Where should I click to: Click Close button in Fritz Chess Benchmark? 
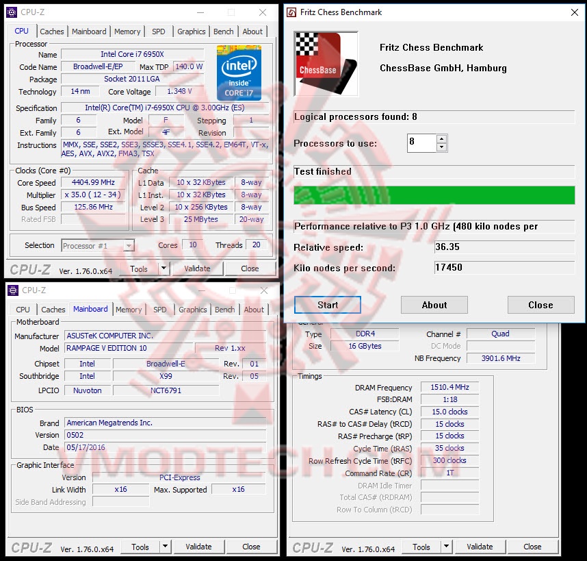click(541, 305)
